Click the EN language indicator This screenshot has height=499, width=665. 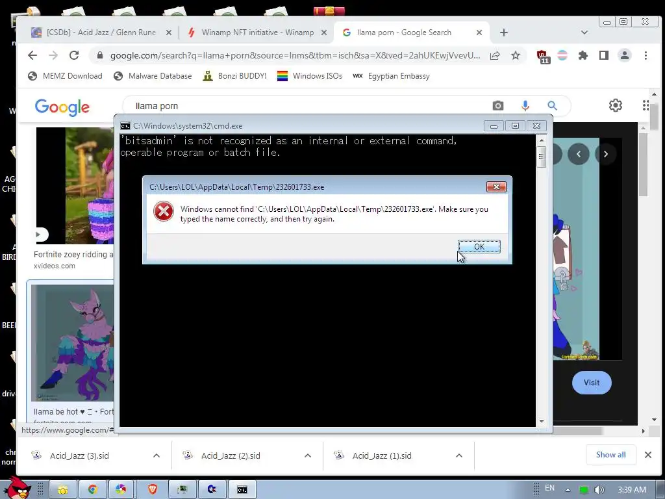(549, 488)
